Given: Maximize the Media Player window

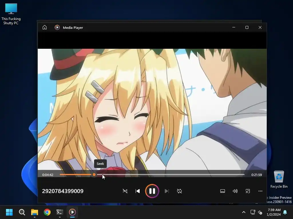Looking at the screenshot, I should [x=247, y=27].
